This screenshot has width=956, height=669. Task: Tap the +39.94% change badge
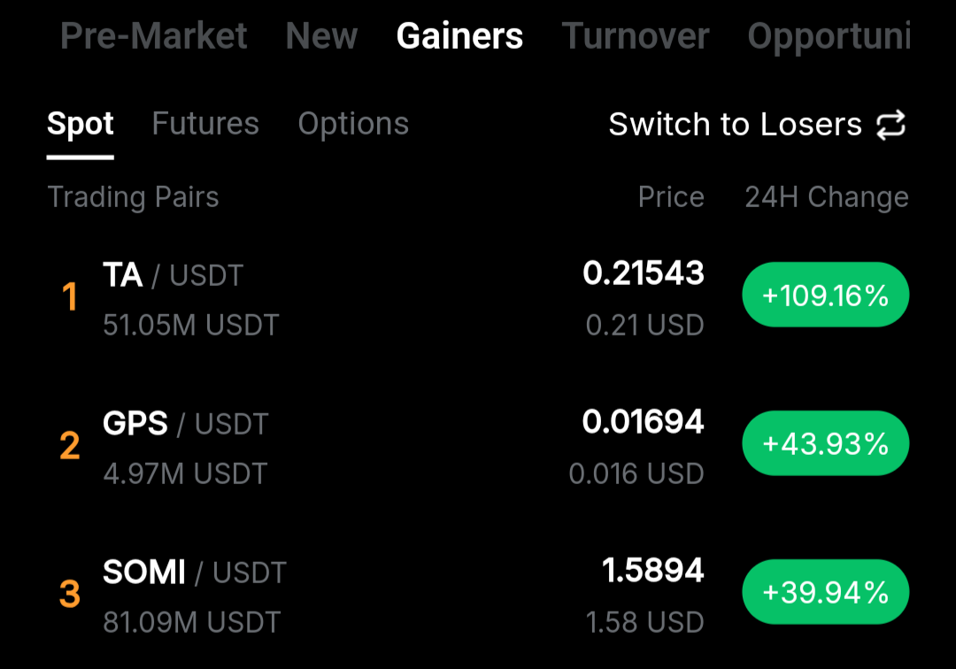click(825, 592)
